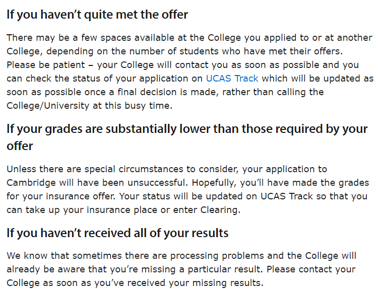Image resolution: width=378 pixels, height=289 pixels.
Task: Open the blue UCAS Track link
Action: click(x=232, y=79)
